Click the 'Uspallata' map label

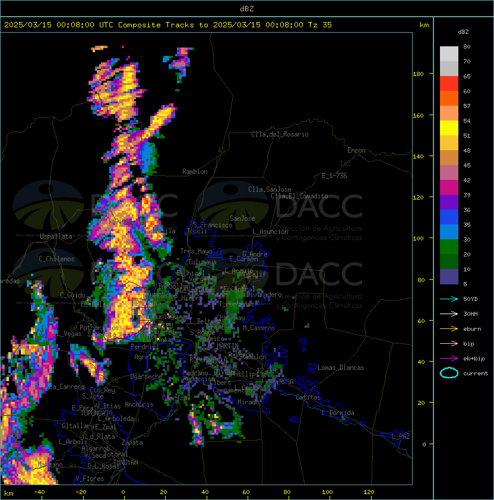[56, 236]
